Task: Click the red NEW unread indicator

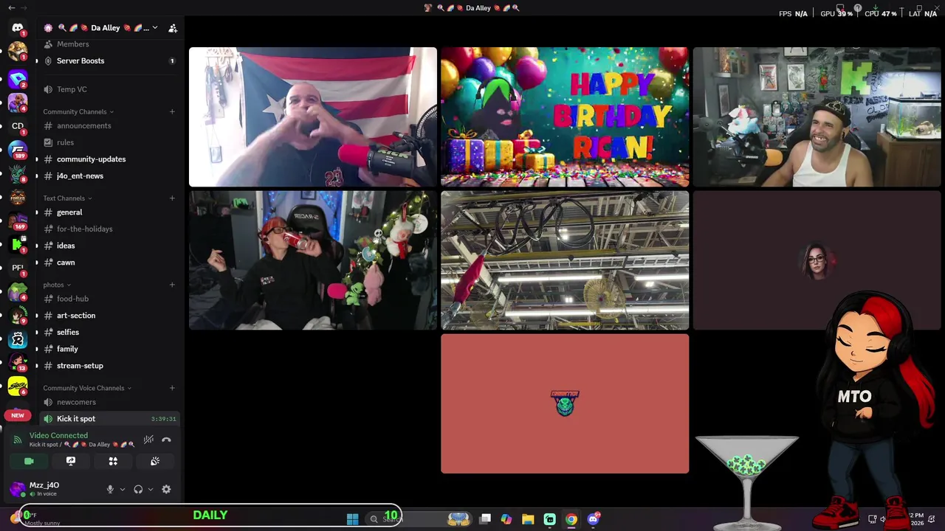Action: pos(18,415)
